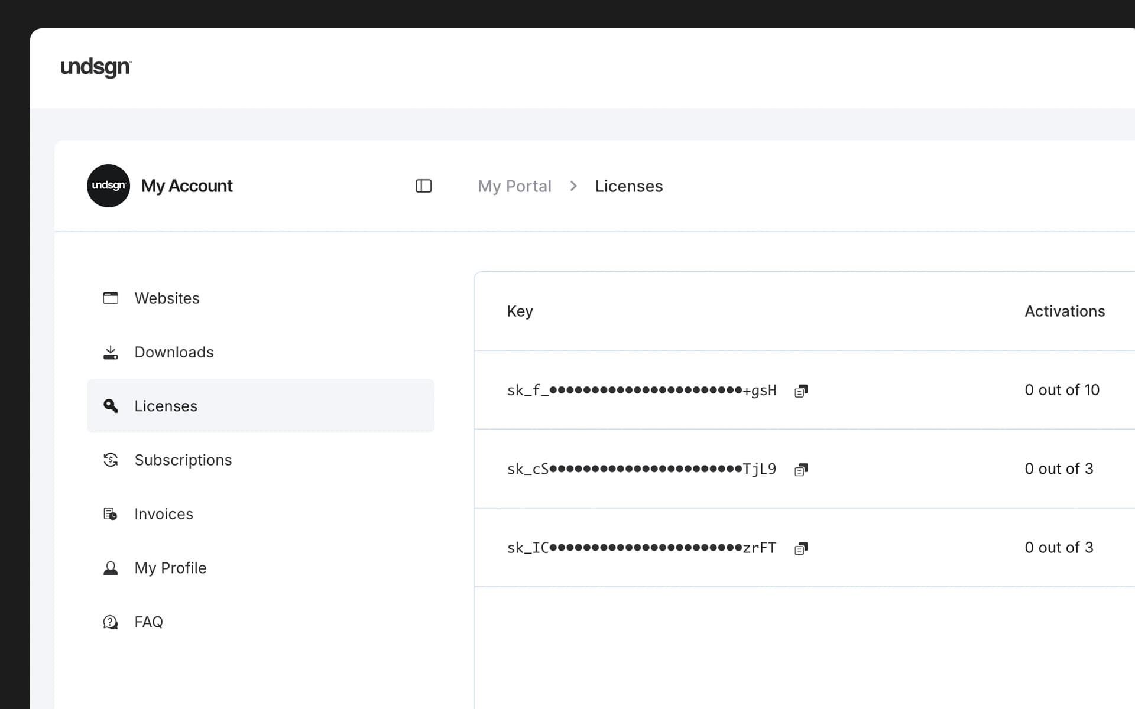Open the Websites section
Image resolution: width=1135 pixels, height=709 pixels.
261,298
